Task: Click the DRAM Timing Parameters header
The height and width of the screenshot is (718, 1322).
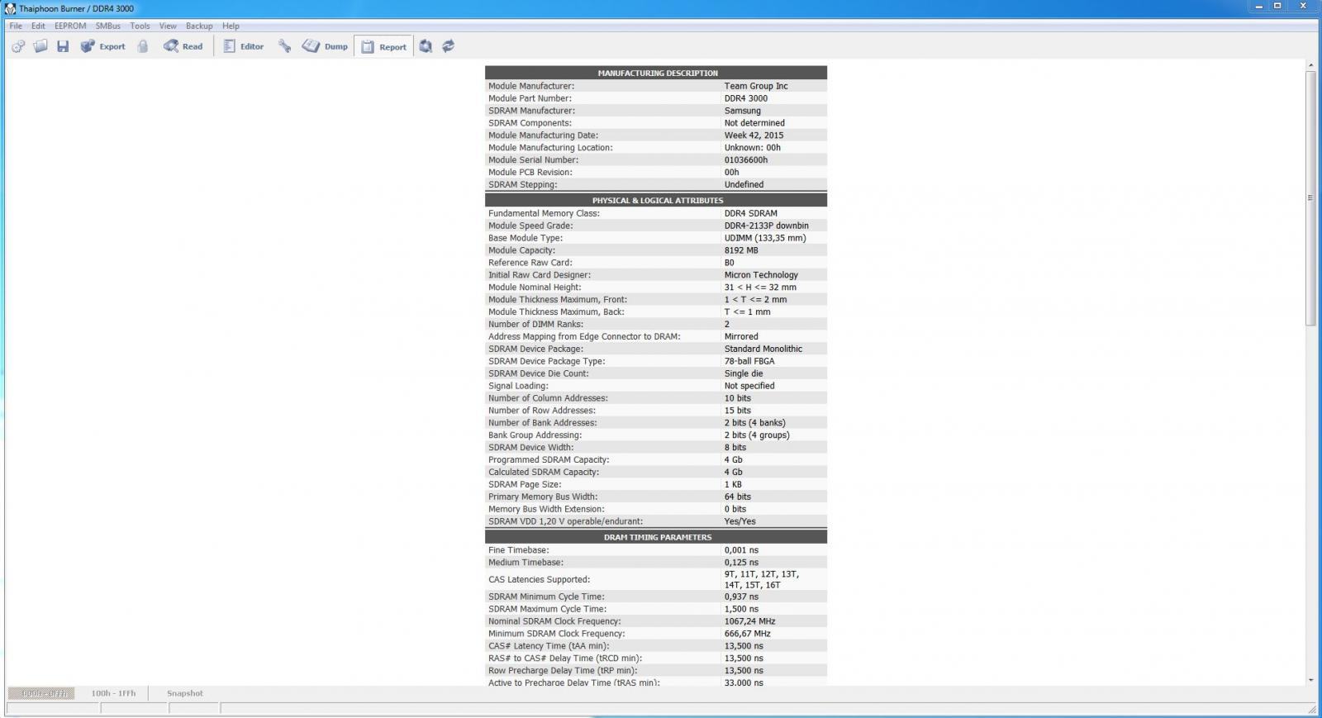Action: click(x=656, y=537)
